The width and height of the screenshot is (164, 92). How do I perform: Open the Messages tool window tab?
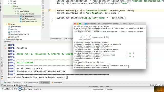(57, 82)
